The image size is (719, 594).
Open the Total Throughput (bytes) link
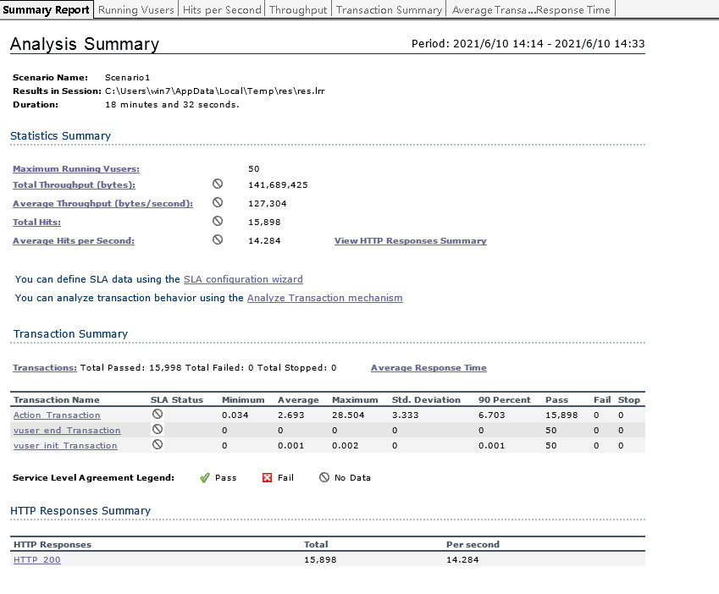[x=74, y=184]
